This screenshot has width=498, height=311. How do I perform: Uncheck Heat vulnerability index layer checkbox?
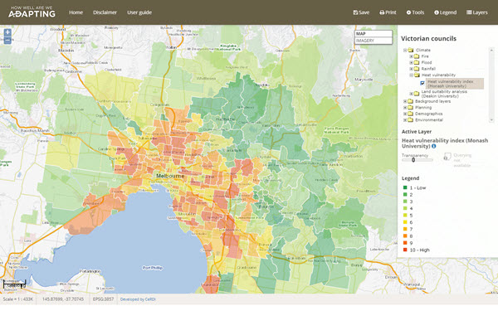422,83
